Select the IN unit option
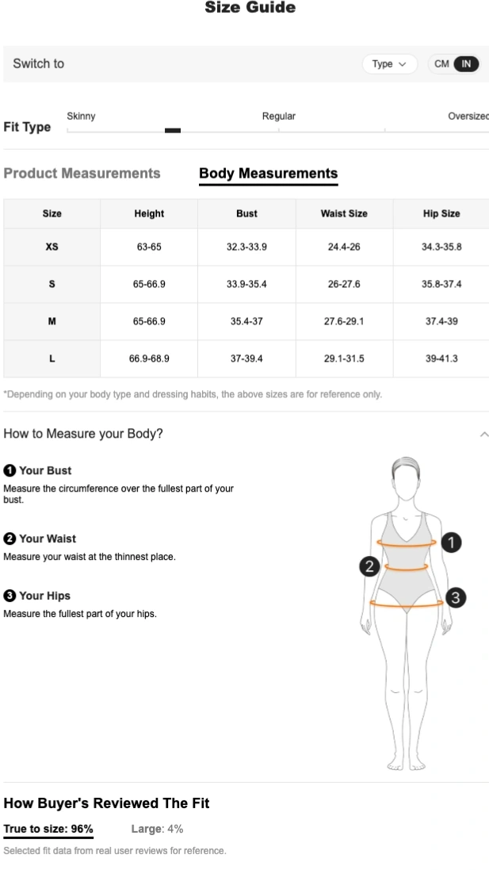Viewport: 489px width, 870px height. click(x=467, y=64)
